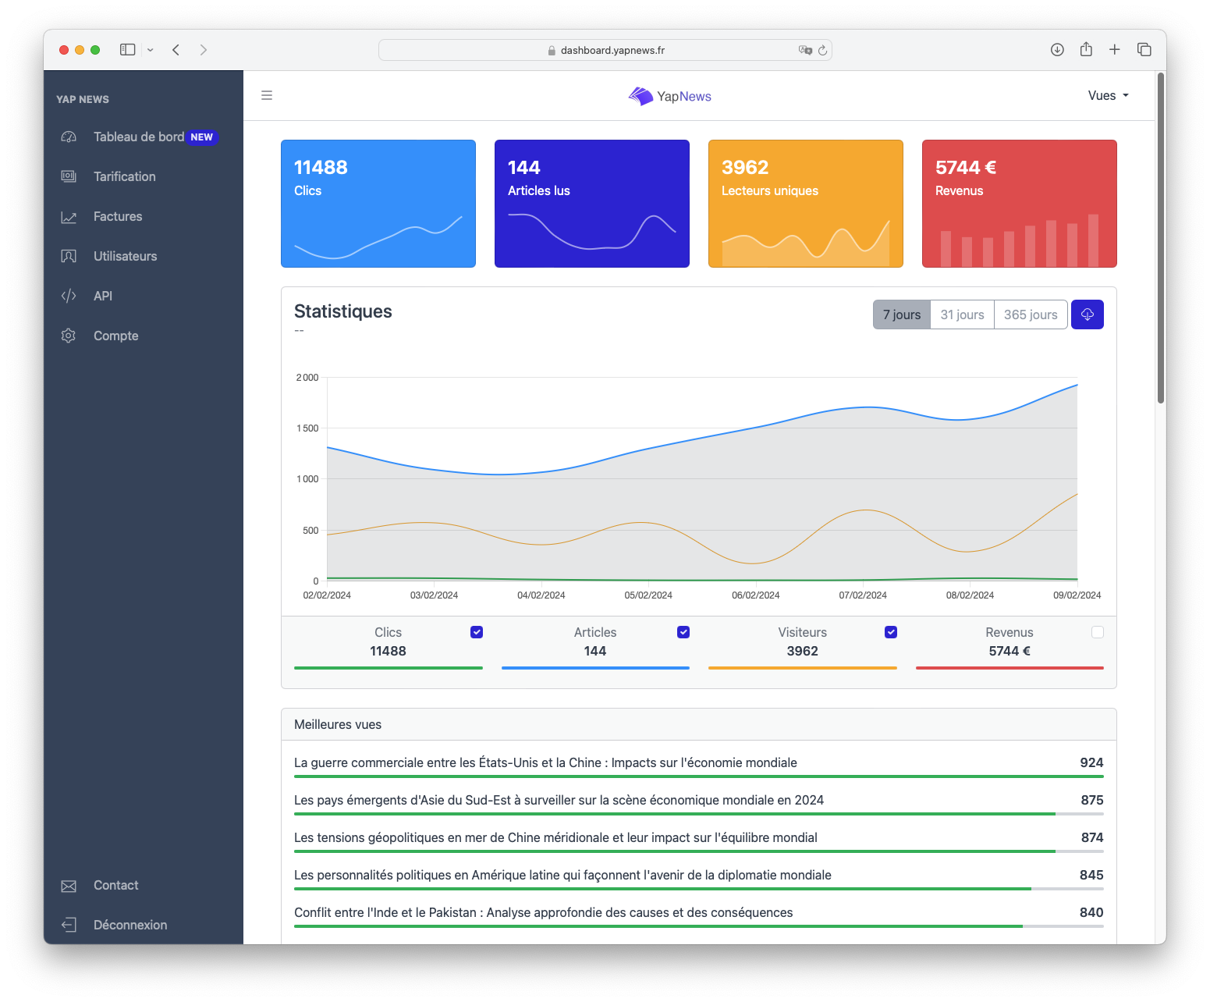Click the dashboard.yapnews.fr address bar
The image size is (1210, 1002).
pos(605,50)
